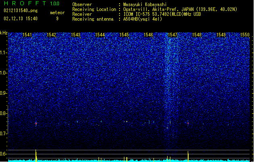Click the 1.1 kHz axis label
This screenshot has height=162, width=254.
(x=4, y=53)
